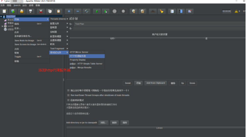This screenshot has width=247, height=137.
Task: Collapse the Test Plan tree node
Action: (x=1, y=16)
